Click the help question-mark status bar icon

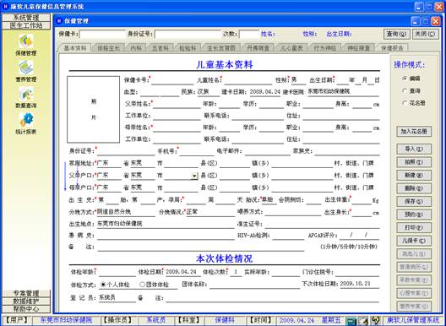point(375,321)
